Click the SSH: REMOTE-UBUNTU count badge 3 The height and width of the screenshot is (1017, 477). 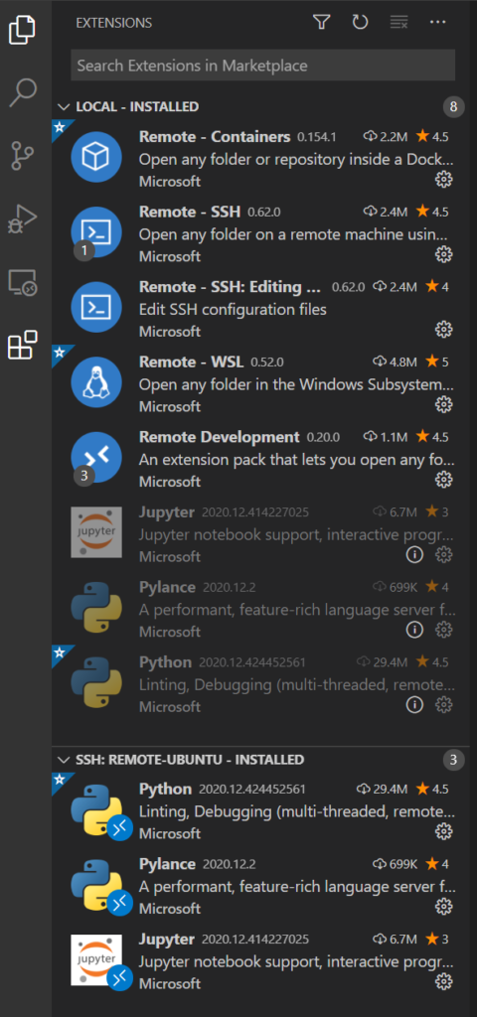pyautogui.click(x=454, y=760)
